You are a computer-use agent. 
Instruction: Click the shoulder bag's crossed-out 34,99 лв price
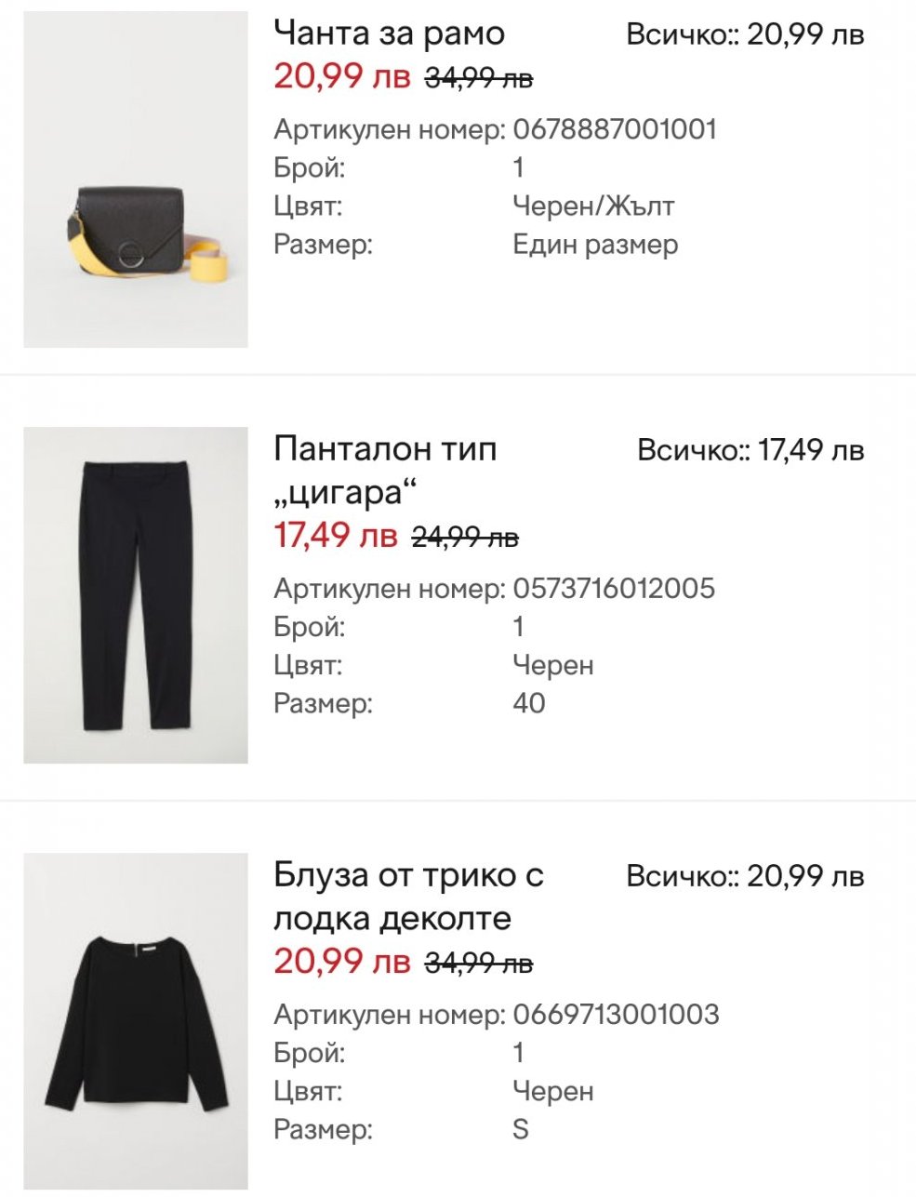pos(479,78)
